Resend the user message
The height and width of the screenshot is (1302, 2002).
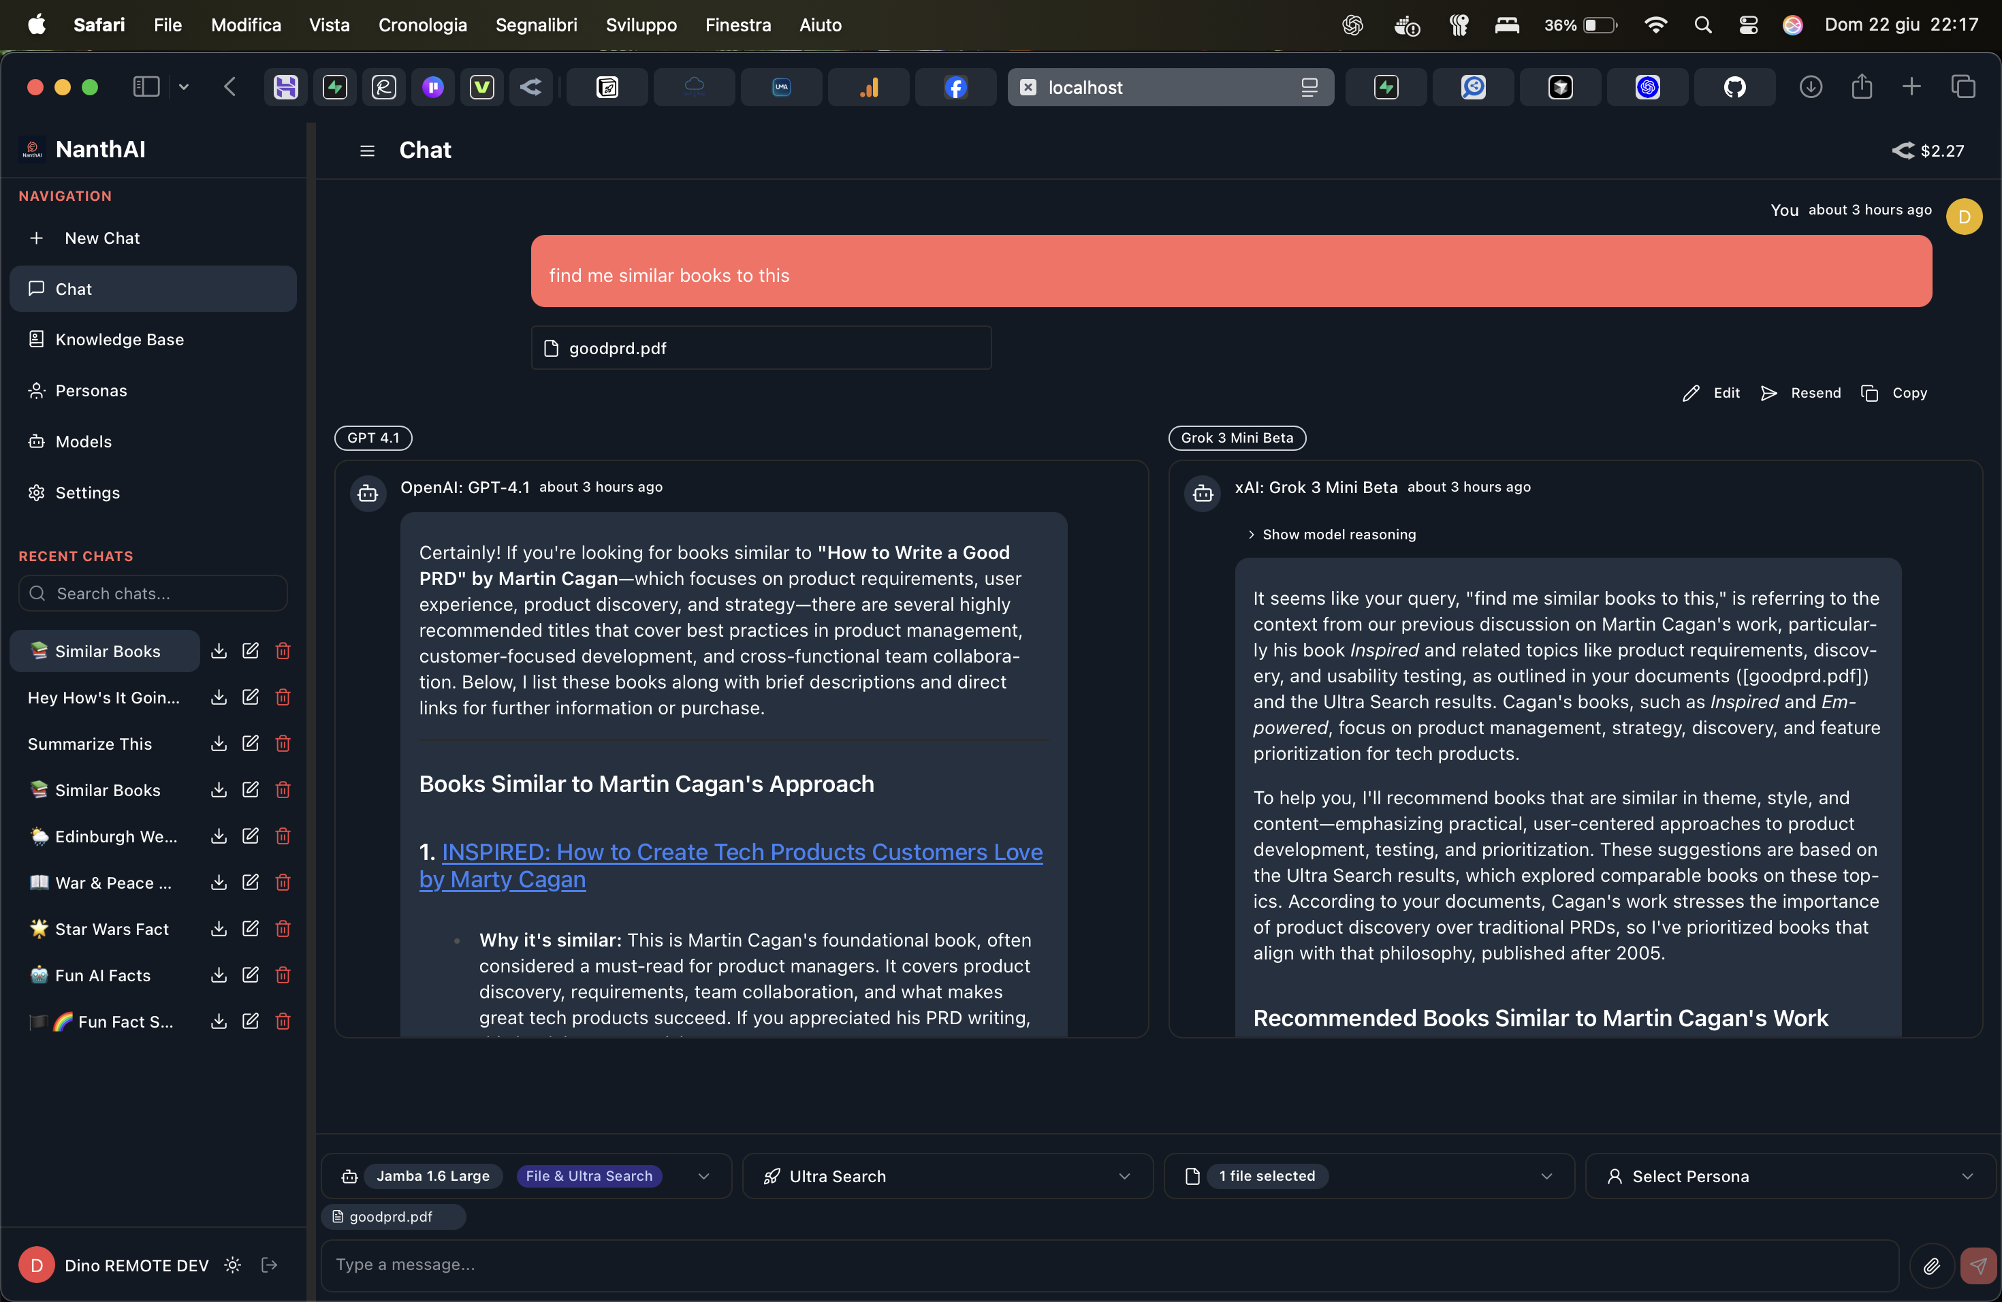(x=1801, y=393)
